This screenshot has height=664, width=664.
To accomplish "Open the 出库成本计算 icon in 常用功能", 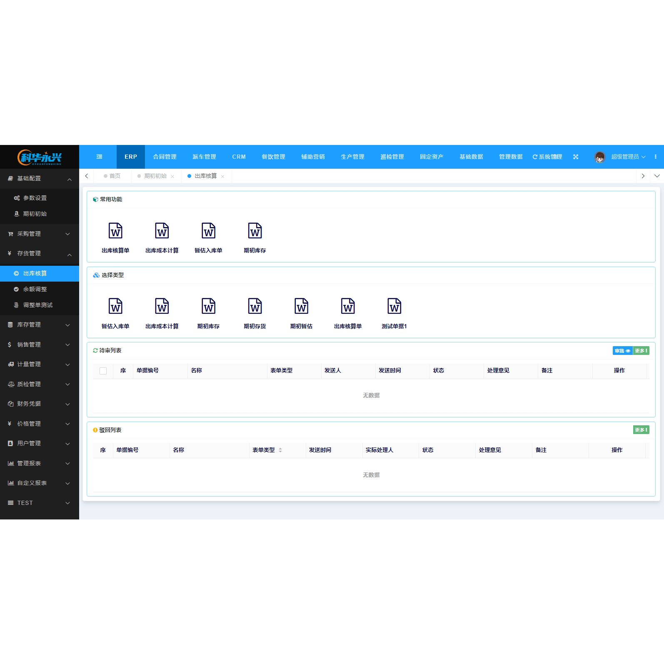I will coord(162,231).
